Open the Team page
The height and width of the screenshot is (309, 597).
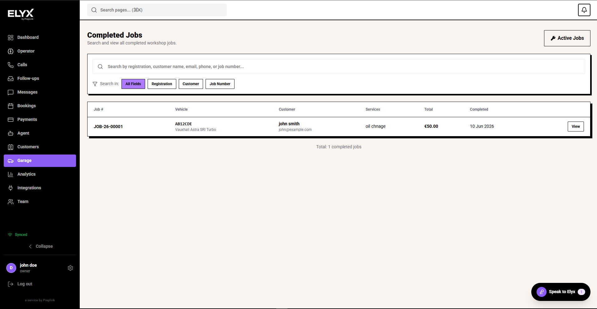40,201
